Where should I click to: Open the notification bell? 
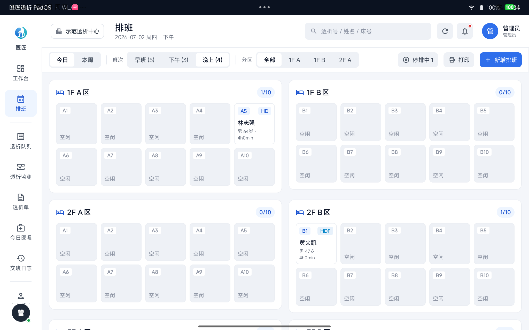(465, 31)
